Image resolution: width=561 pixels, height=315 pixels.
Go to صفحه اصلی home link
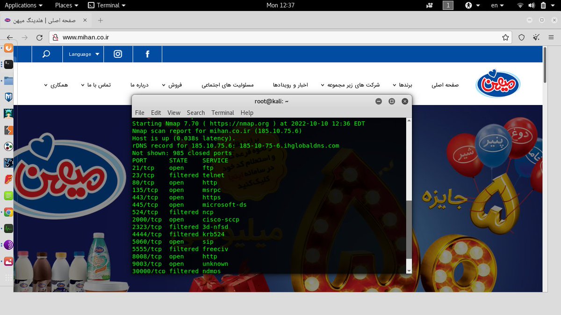(445, 85)
